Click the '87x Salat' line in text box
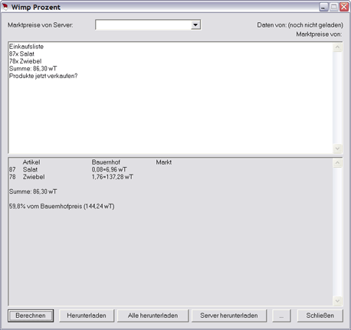This screenshot has height=330, width=351. coord(21,54)
